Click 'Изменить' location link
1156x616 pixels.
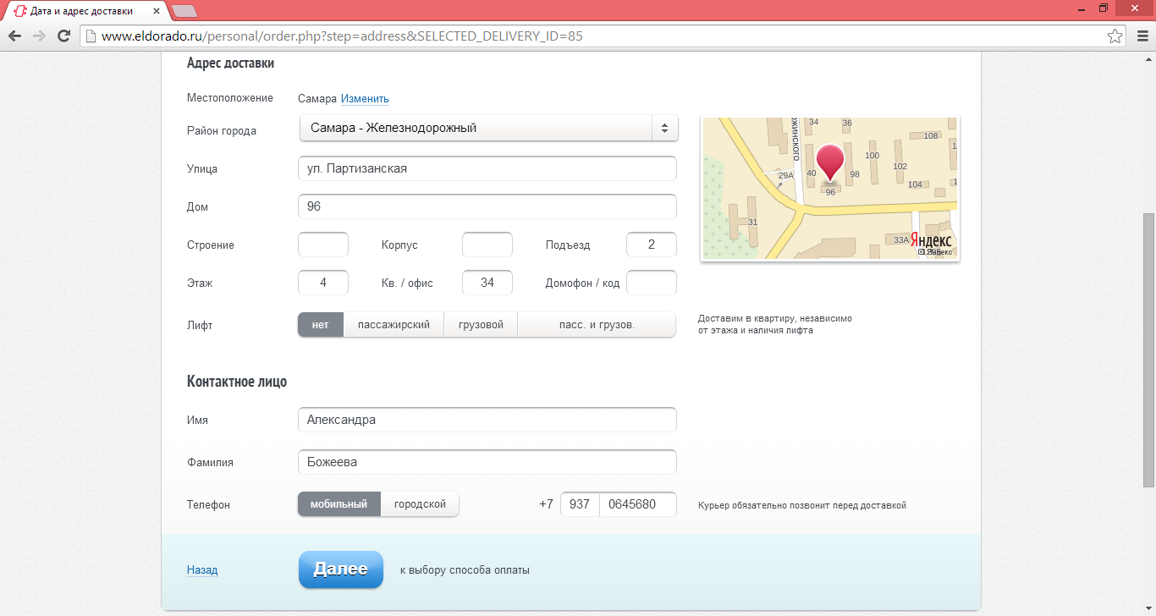(x=365, y=99)
